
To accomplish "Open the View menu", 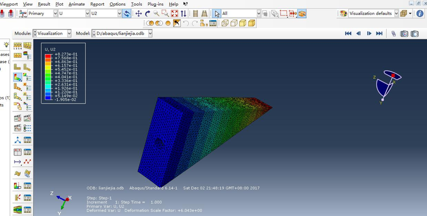I will [x=27, y=4].
